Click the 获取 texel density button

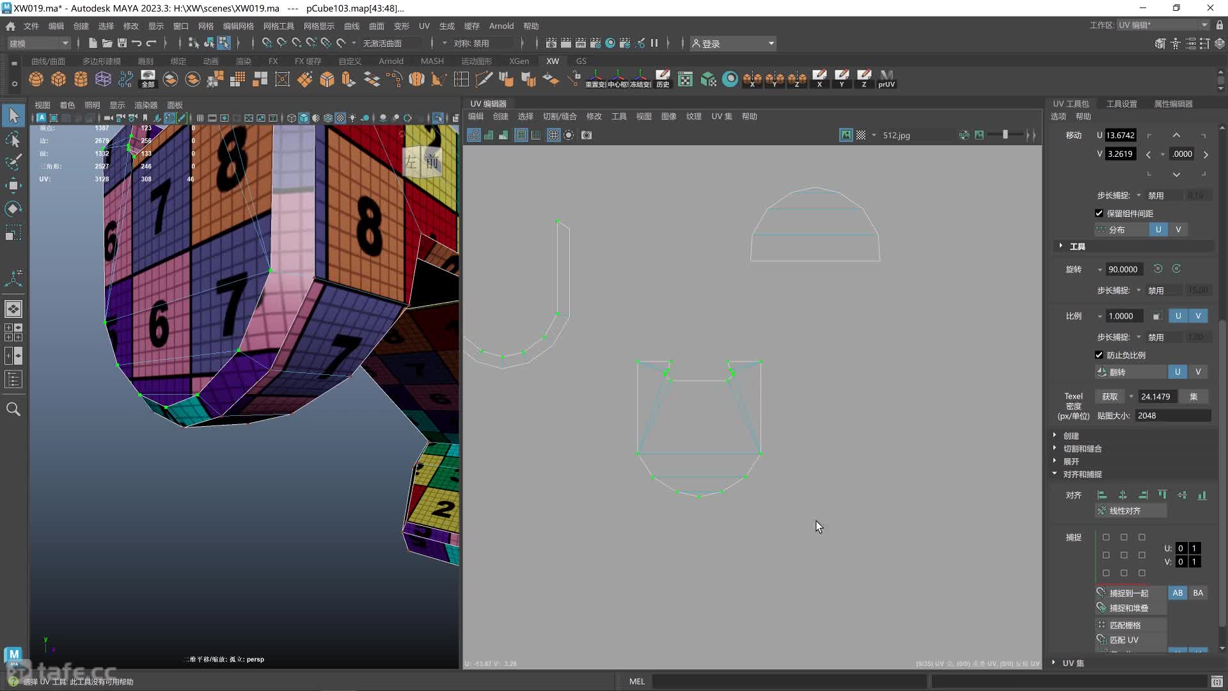click(x=1110, y=397)
